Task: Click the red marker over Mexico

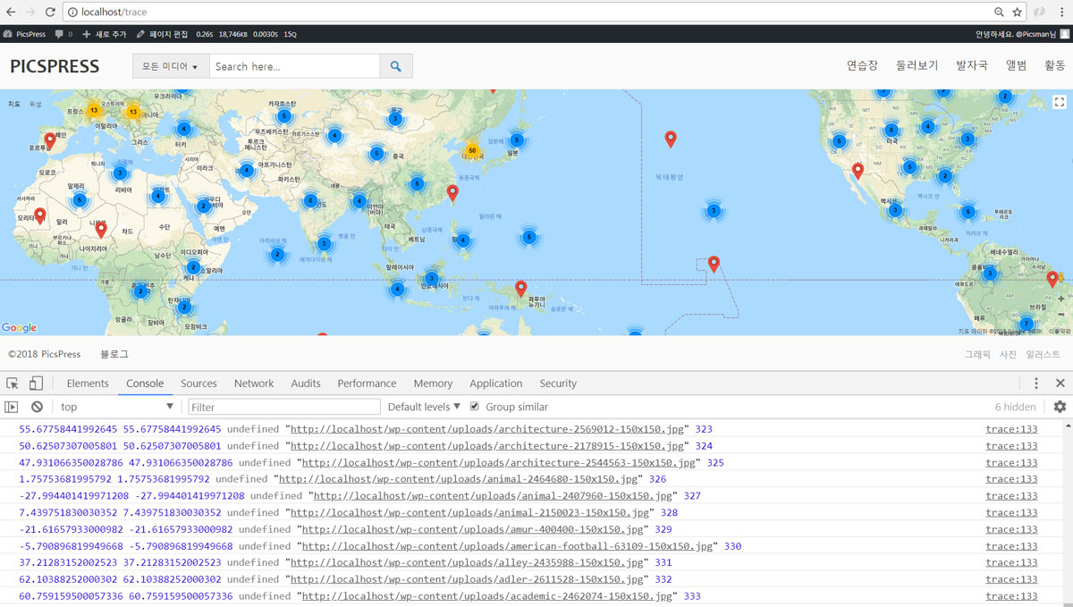Action: (x=858, y=170)
